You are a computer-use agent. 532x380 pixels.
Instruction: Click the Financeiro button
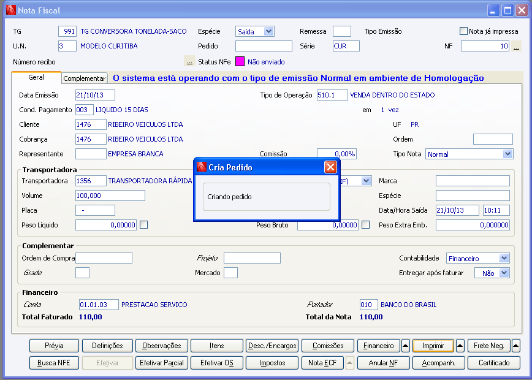pyautogui.click(x=379, y=346)
